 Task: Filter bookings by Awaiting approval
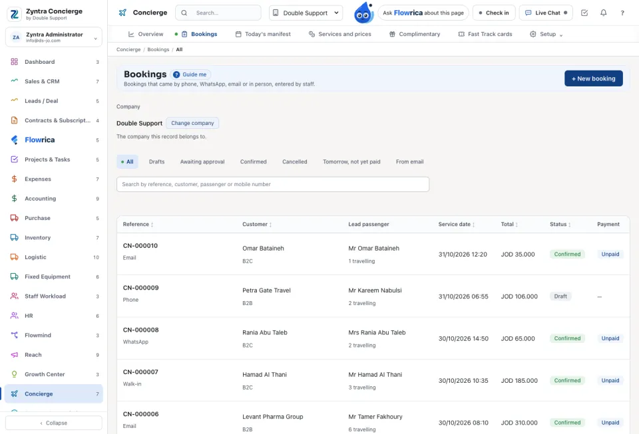pyautogui.click(x=202, y=162)
